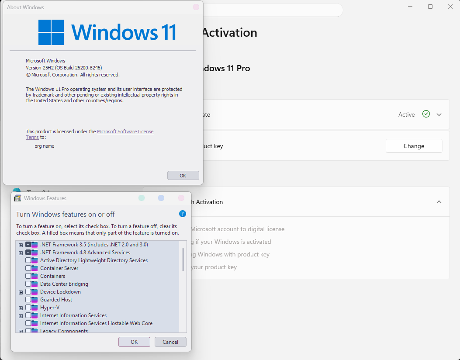Click the Windows Features list scrollbar thumb
This screenshot has width=460, height=360.
pos(183,260)
